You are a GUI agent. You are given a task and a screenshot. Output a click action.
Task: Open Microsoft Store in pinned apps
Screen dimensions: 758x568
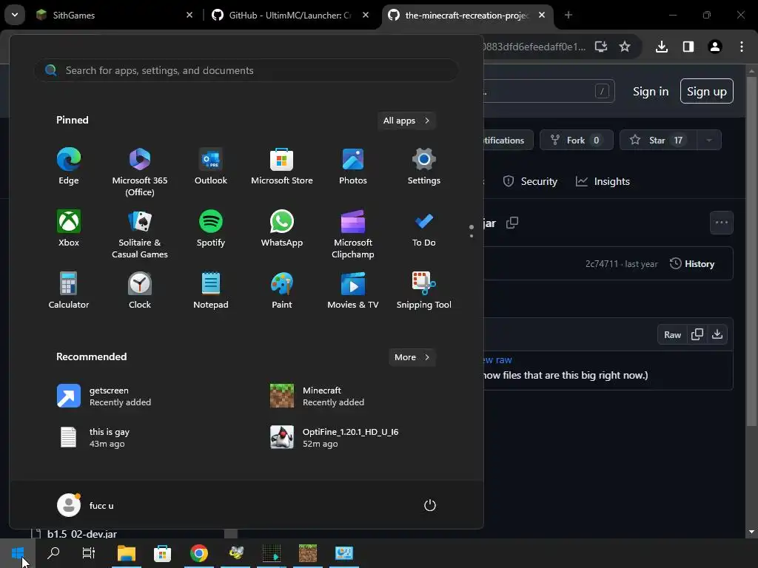coord(282,166)
